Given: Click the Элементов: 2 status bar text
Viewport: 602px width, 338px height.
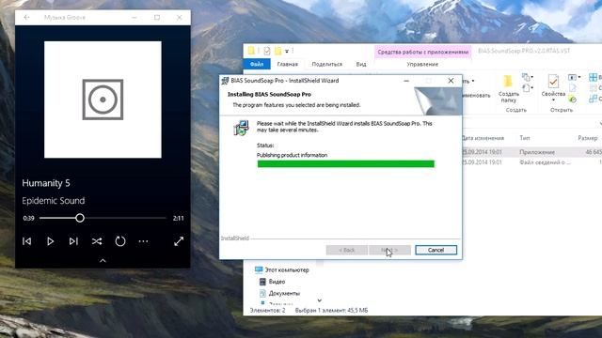Looking at the screenshot, I should coord(267,311).
